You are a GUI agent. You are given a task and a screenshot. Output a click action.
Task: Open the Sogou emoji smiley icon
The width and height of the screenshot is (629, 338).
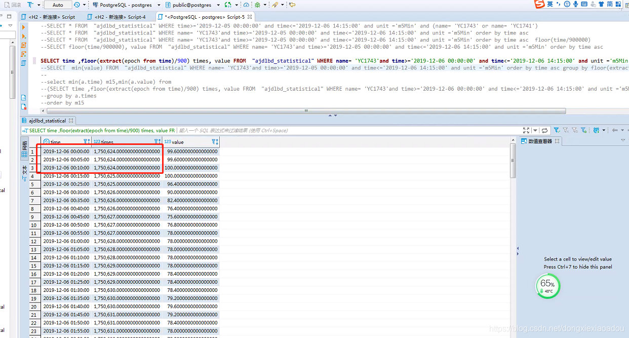(x=567, y=5)
